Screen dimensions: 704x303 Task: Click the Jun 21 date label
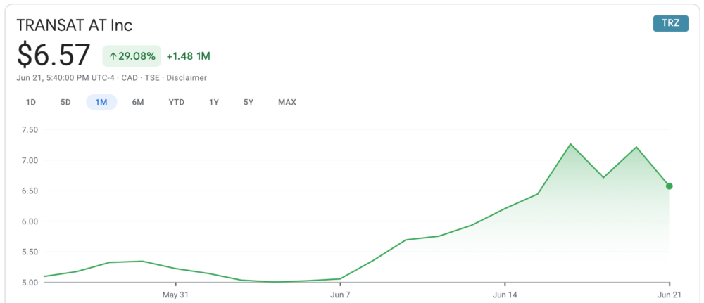click(670, 294)
